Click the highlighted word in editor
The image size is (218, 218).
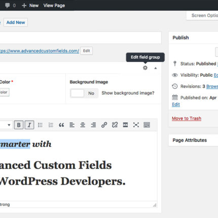(15, 144)
